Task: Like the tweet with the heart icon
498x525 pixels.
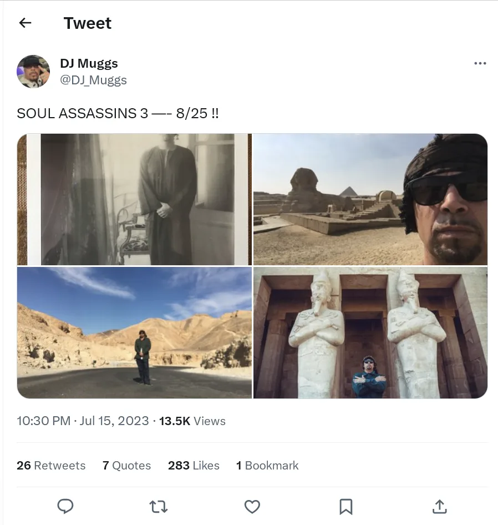Action: (252, 506)
